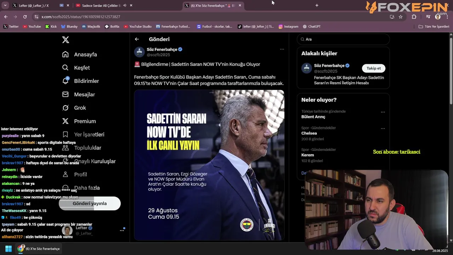The height and width of the screenshot is (255, 453).
Task: Open the Chrome profile avatar
Action: coord(438,17)
